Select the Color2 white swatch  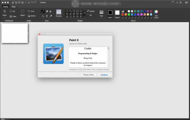click(x=117, y=13)
